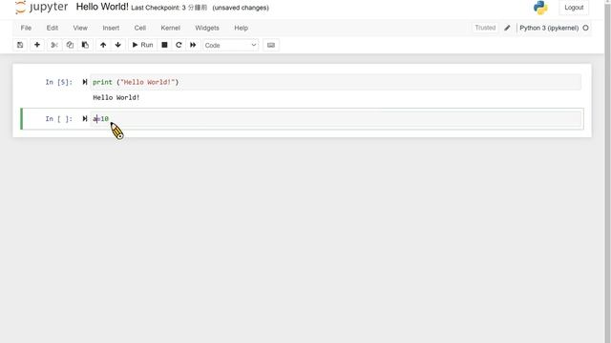
Task: Restart the kernel icon
Action: [179, 45]
